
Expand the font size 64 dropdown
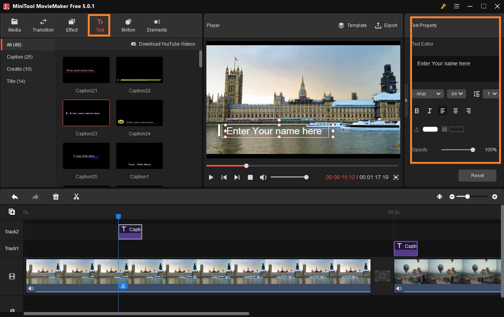[456, 94]
